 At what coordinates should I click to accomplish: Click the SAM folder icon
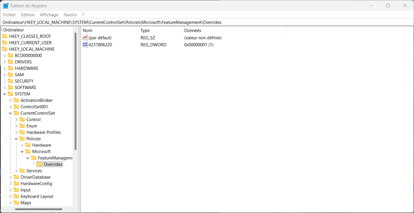pyautogui.click(x=10, y=75)
